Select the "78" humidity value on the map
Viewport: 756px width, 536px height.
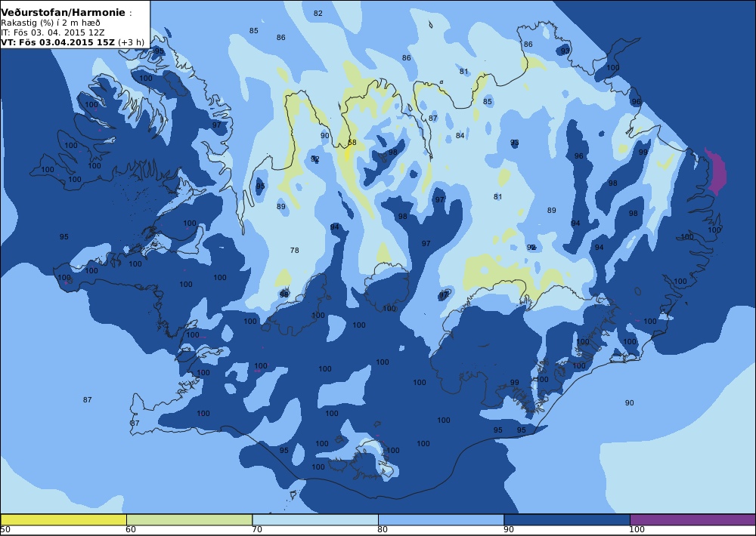click(x=295, y=250)
